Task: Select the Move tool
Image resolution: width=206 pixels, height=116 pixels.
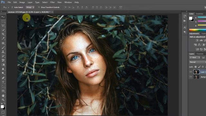Action: coord(3,17)
